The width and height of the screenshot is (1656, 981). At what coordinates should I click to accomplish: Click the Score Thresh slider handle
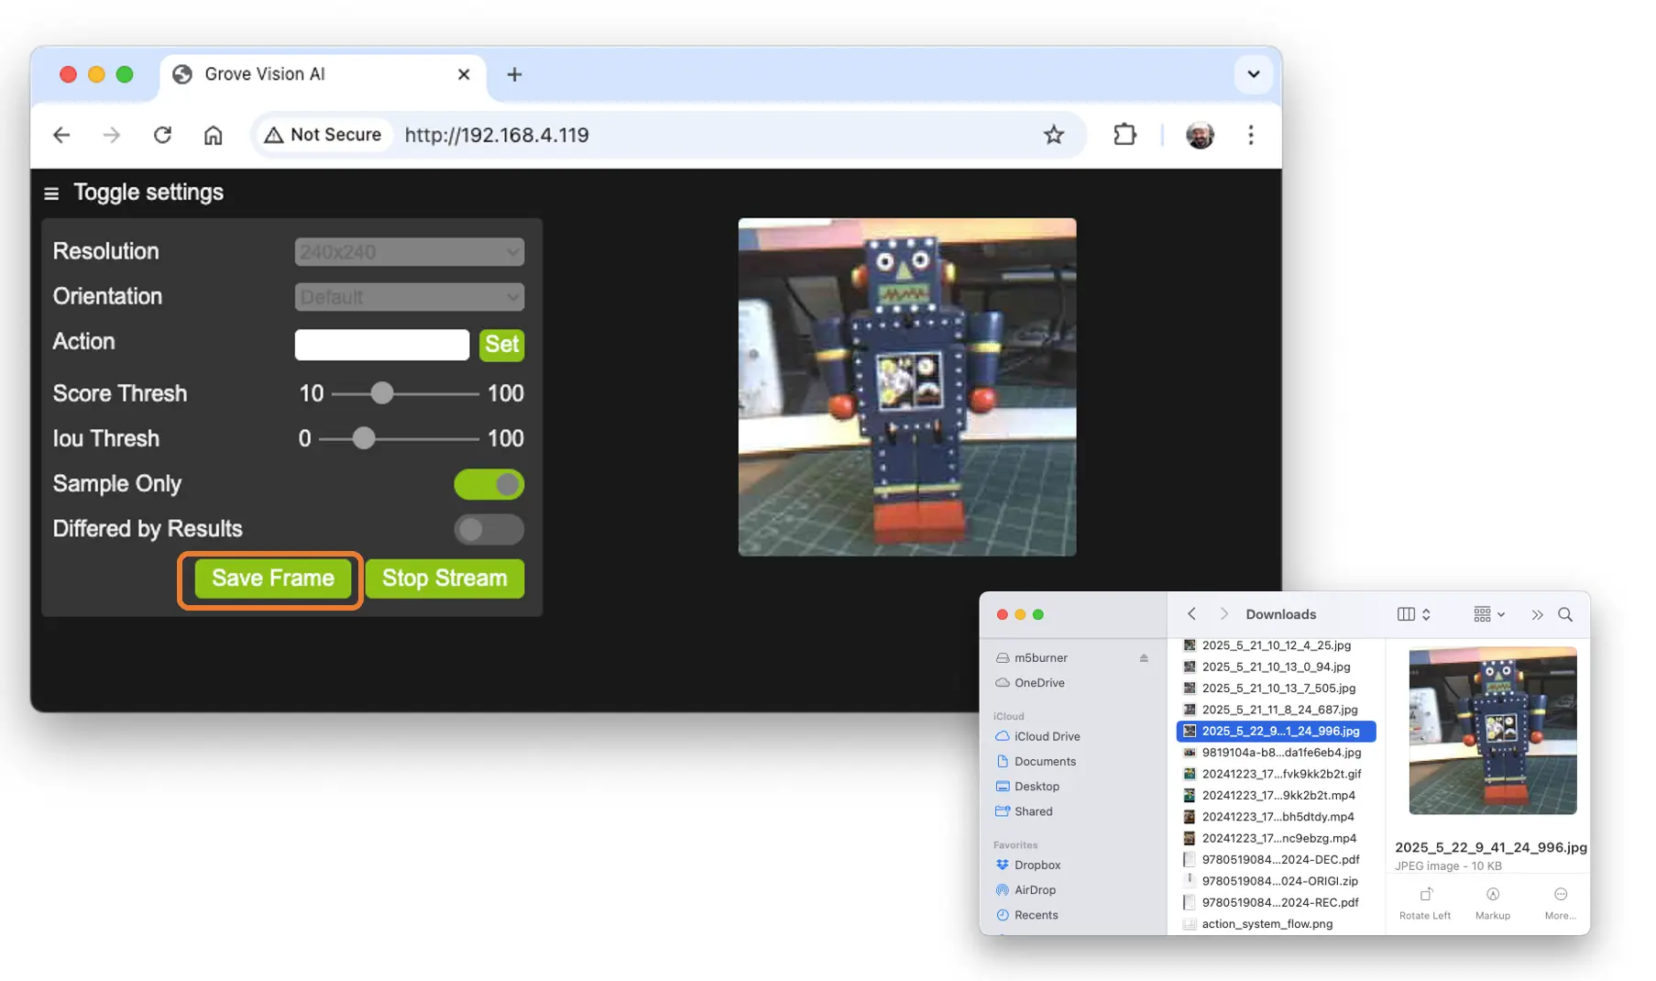[x=382, y=393]
